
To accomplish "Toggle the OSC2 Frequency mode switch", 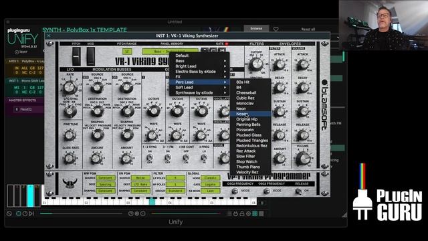I will click(235, 191).
